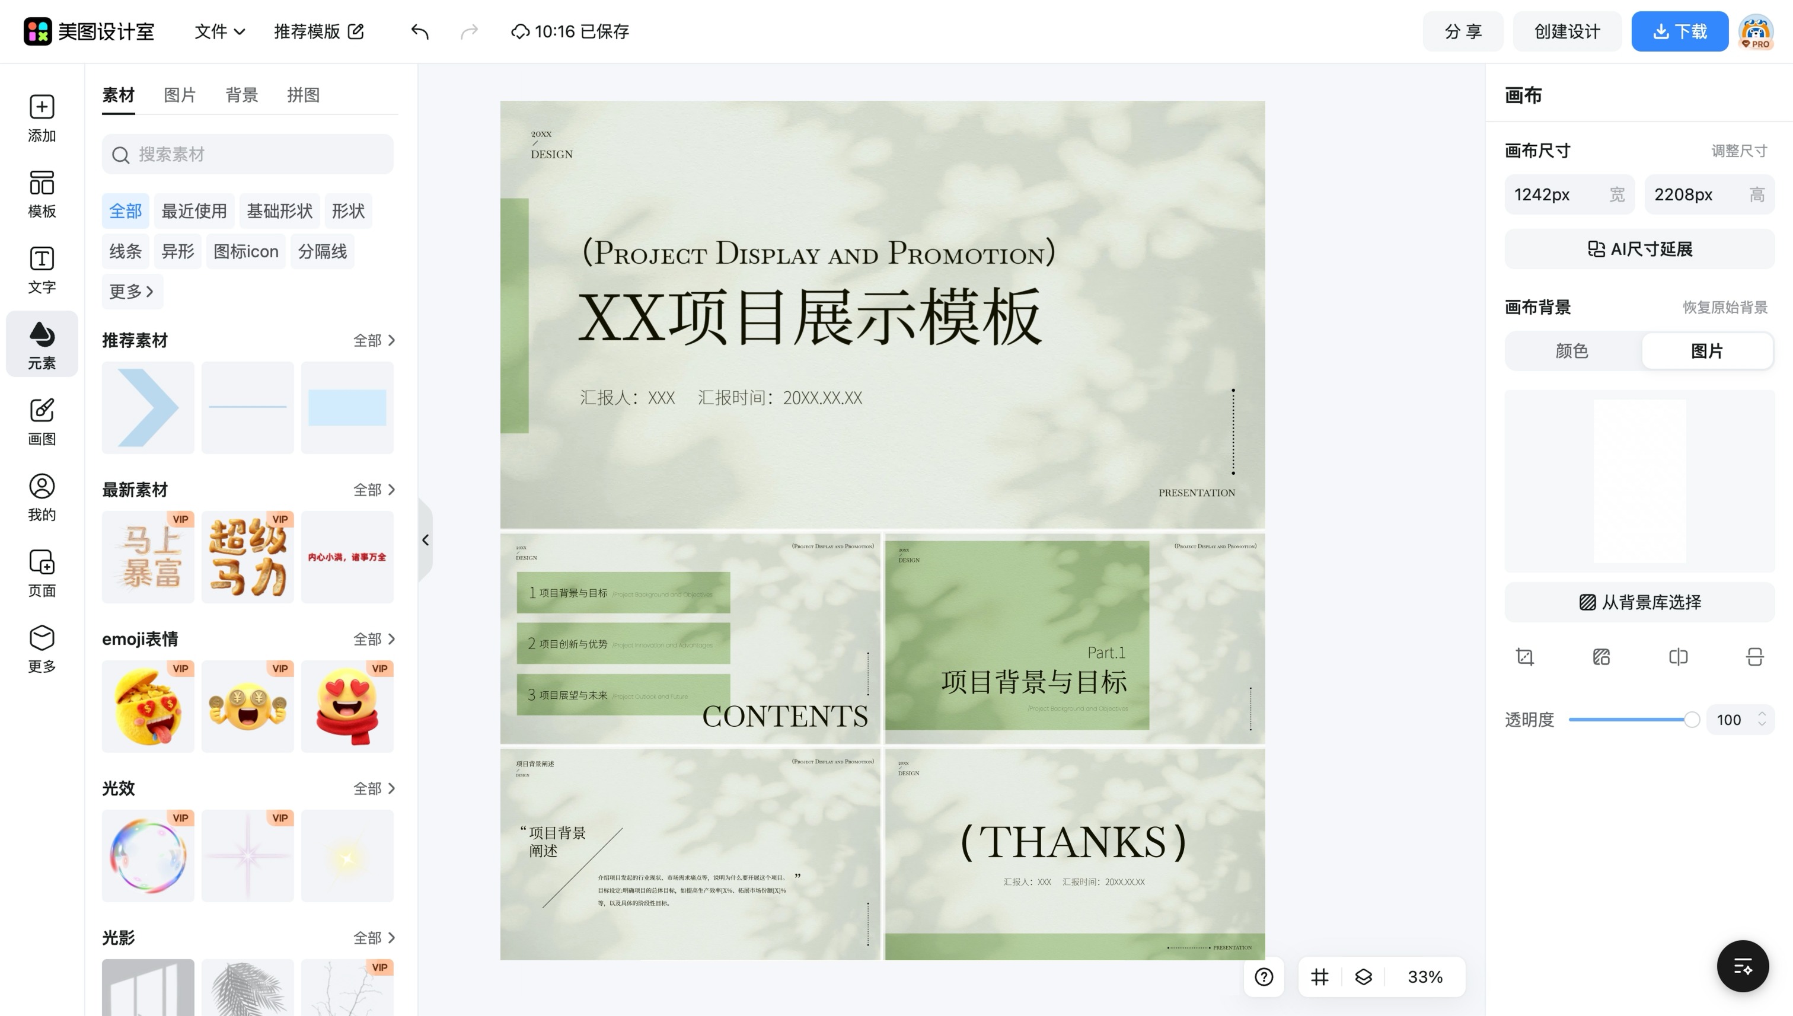Expand 全部 for 光效
The height and width of the screenshot is (1016, 1793).
374,788
